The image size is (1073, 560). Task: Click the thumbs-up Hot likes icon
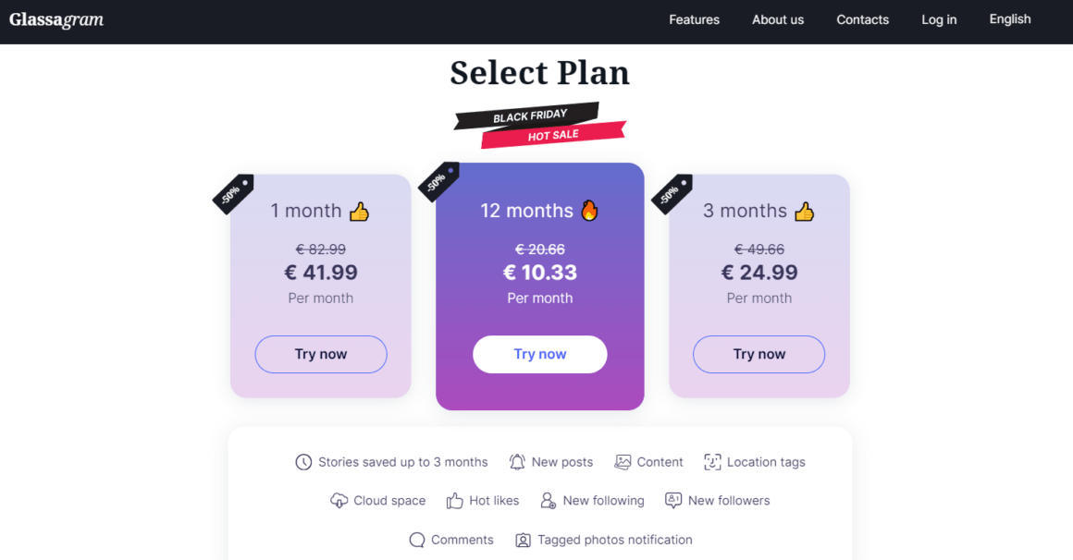point(454,501)
